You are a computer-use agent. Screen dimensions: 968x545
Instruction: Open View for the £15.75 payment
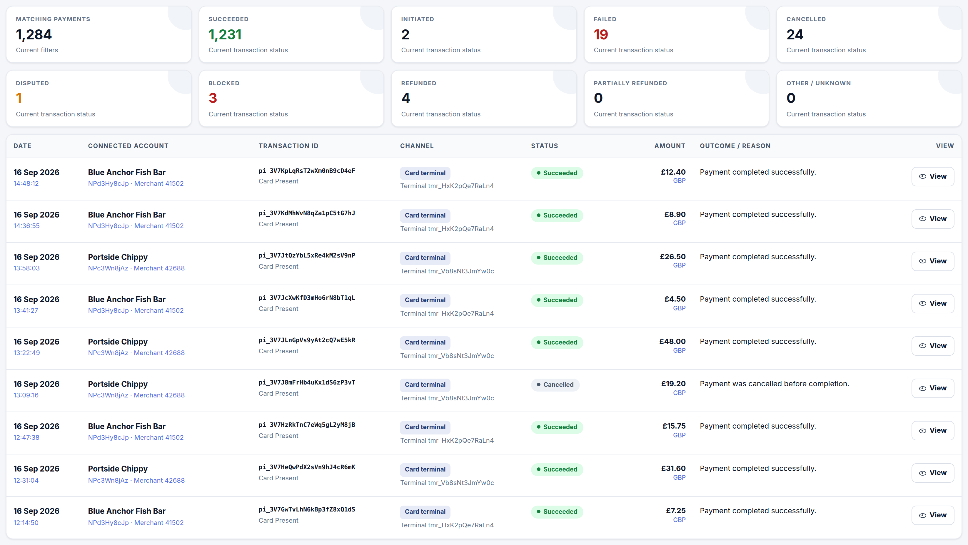(x=933, y=430)
